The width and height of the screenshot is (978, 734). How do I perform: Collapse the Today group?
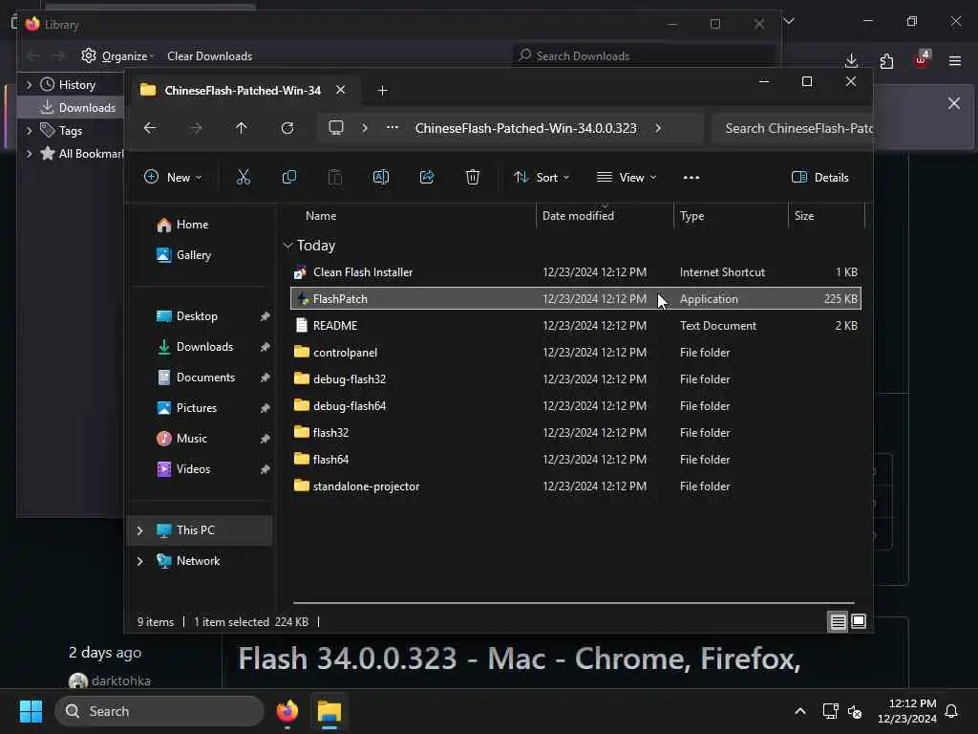(287, 246)
